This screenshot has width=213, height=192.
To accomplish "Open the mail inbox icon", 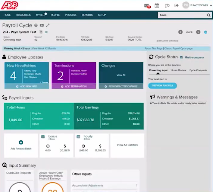I will coord(147,6).
